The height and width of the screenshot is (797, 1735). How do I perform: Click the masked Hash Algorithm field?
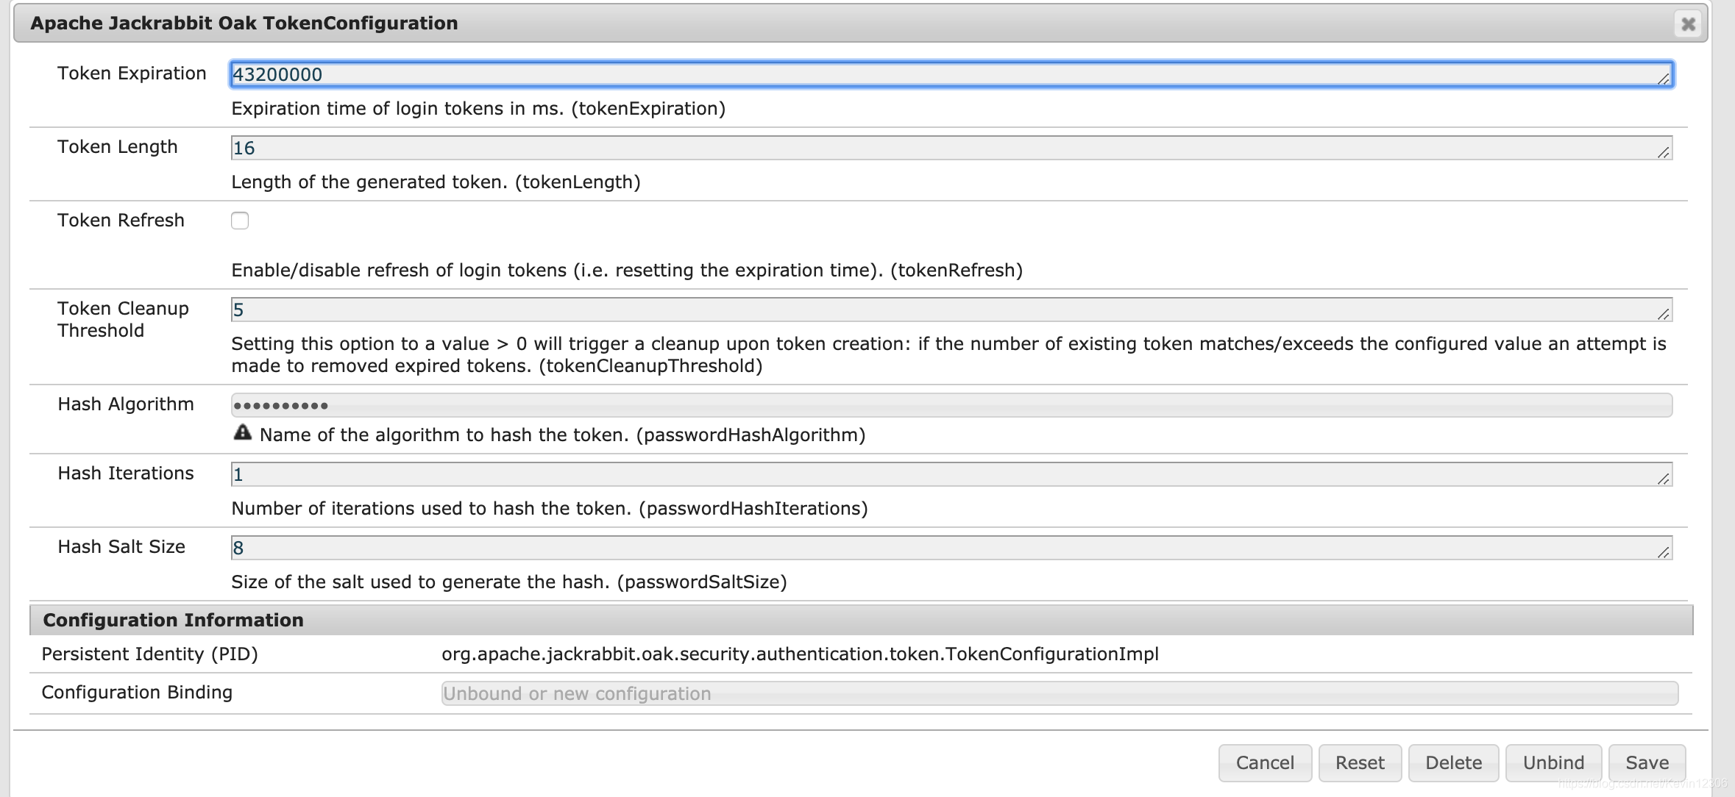tap(951, 405)
